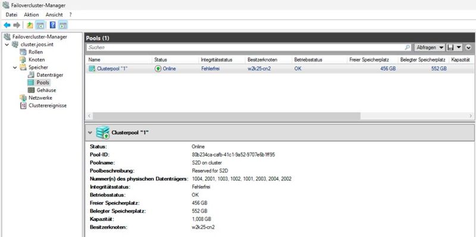This screenshot has height=237, width=476.
Task: Sort by Kapazität column header
Action: (462, 60)
